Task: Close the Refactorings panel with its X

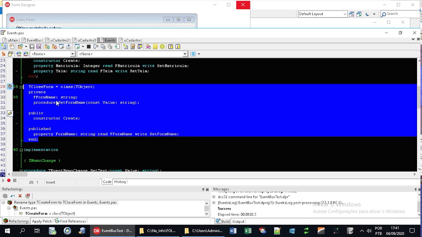Action: click(x=207, y=189)
